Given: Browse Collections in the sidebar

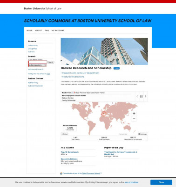Looking at the screenshot, I should click(33, 45).
